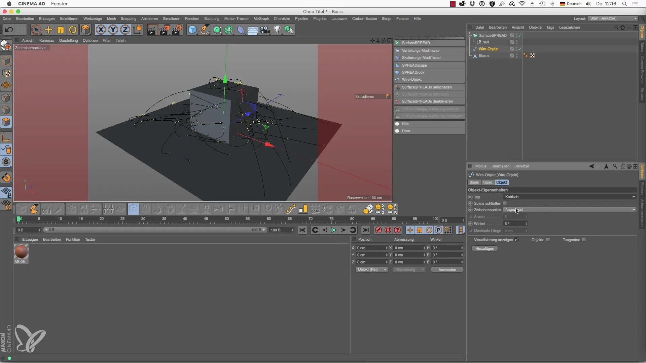
Task: Click the make editable icon
Action: pos(6,45)
